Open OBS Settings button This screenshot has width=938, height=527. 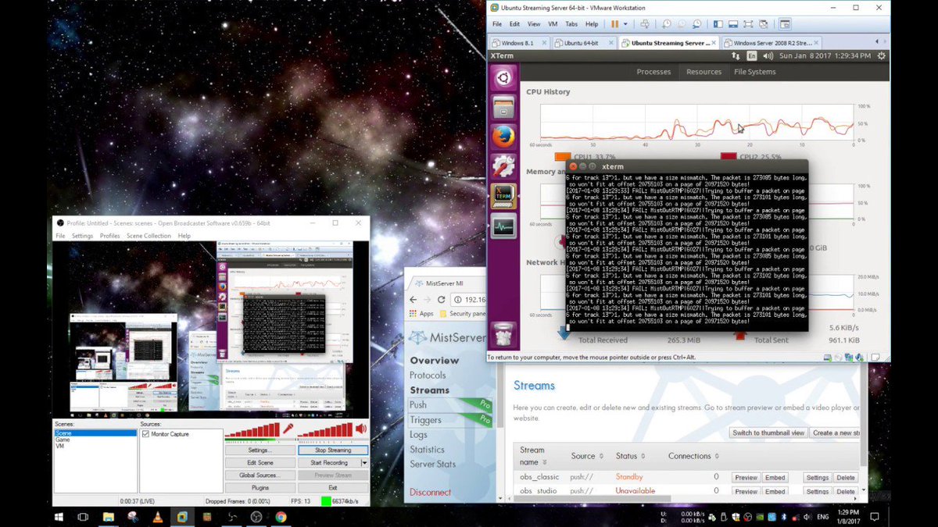click(260, 450)
